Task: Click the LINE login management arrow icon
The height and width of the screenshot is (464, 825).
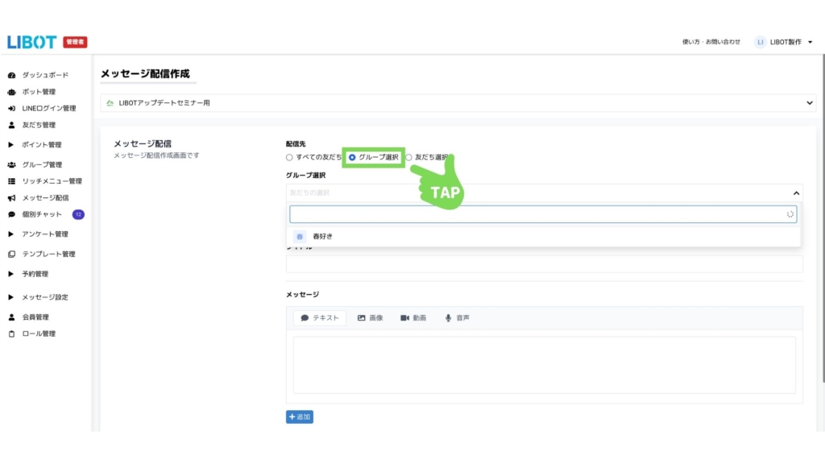Action: [x=11, y=109]
